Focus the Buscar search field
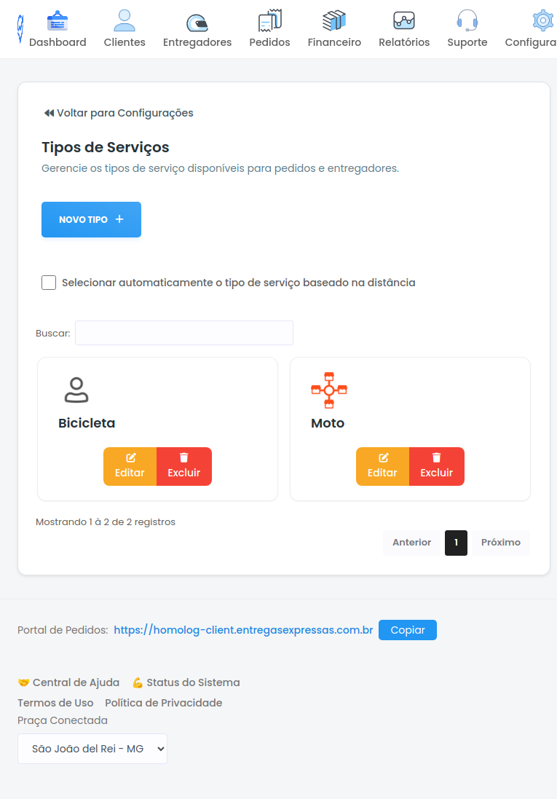557x799 pixels. pos(184,333)
